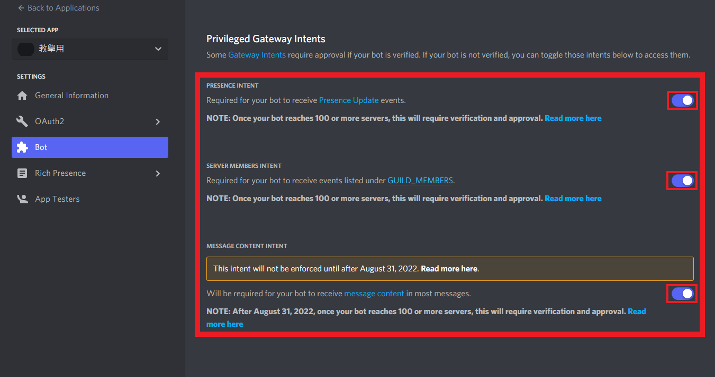Click Read more here in yellow notice
The image size is (715, 377).
(x=449, y=269)
